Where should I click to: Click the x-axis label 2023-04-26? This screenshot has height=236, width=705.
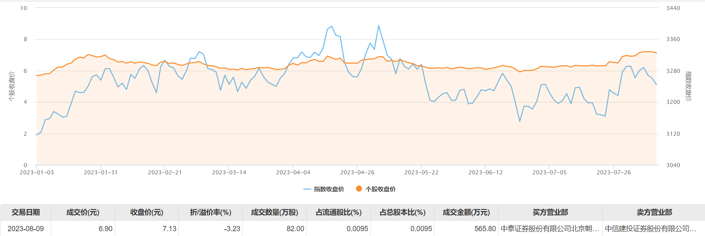point(357,172)
